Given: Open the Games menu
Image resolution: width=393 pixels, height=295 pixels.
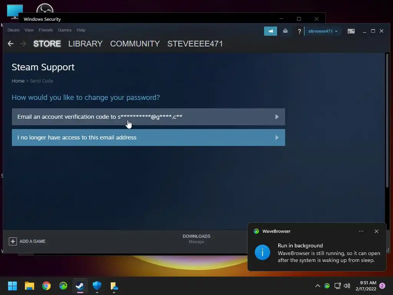Looking at the screenshot, I should [x=64, y=30].
